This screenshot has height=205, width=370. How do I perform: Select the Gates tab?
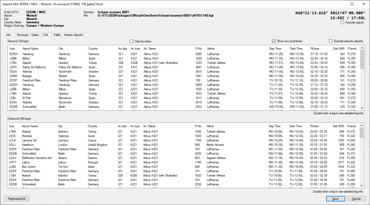coord(35,35)
